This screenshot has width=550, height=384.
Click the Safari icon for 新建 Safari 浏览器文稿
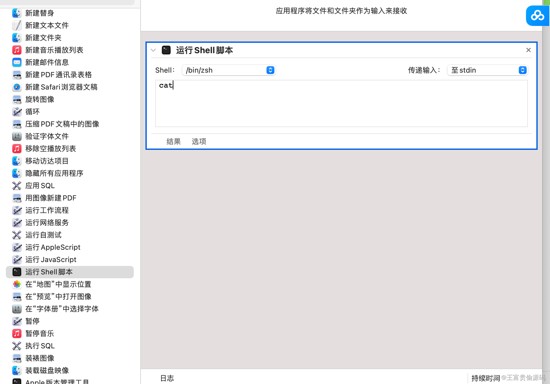(x=17, y=87)
